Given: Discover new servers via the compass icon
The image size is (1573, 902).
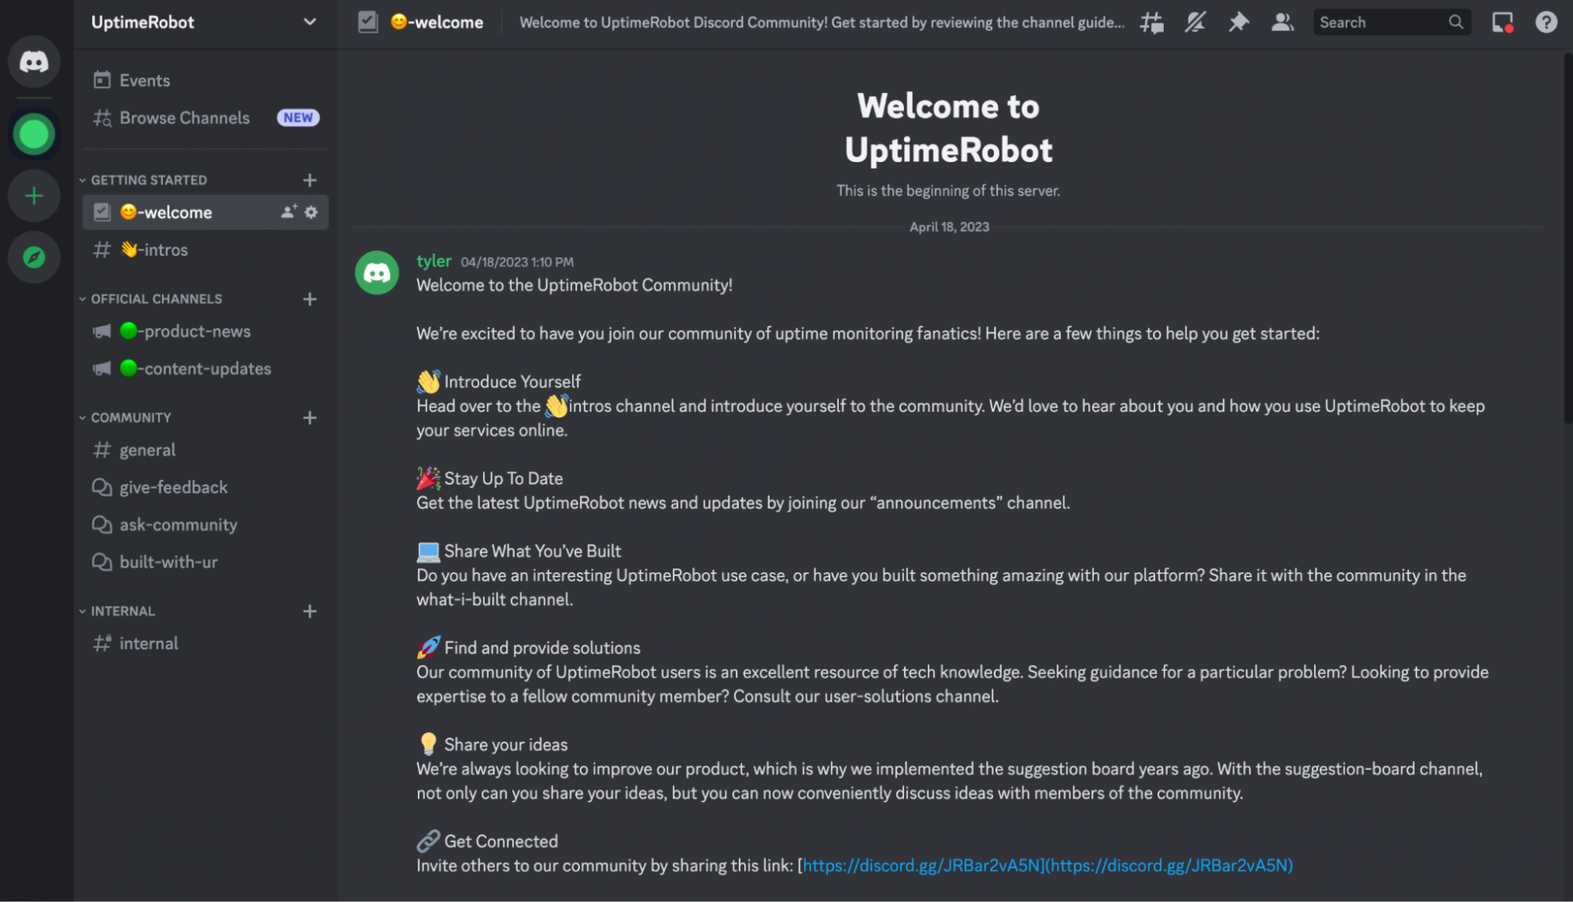Looking at the screenshot, I should 33,257.
